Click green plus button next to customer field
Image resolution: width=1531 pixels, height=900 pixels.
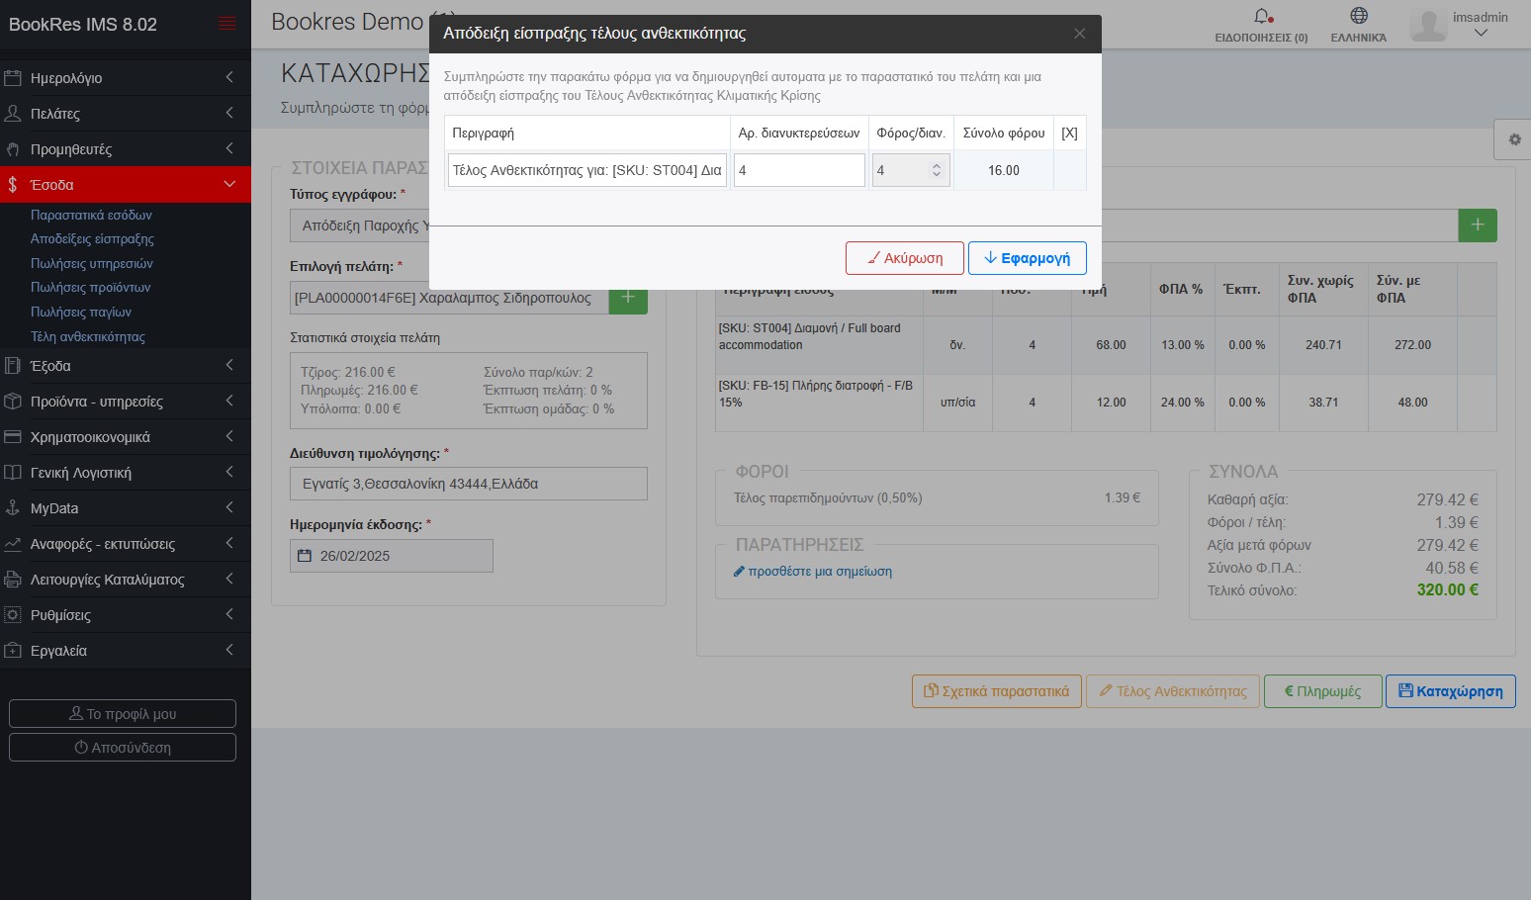628,298
